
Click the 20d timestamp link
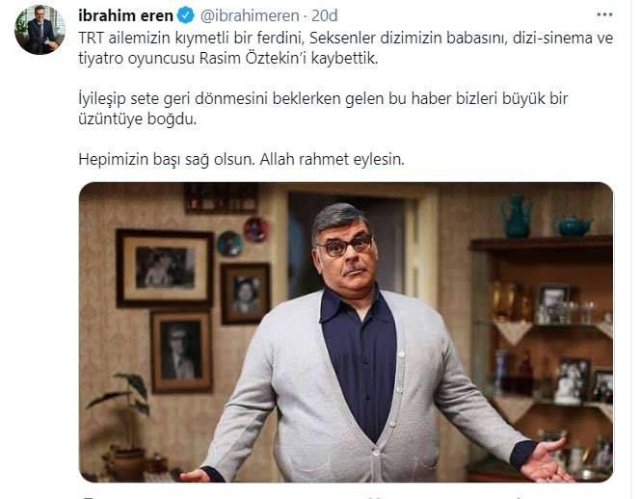click(x=325, y=16)
